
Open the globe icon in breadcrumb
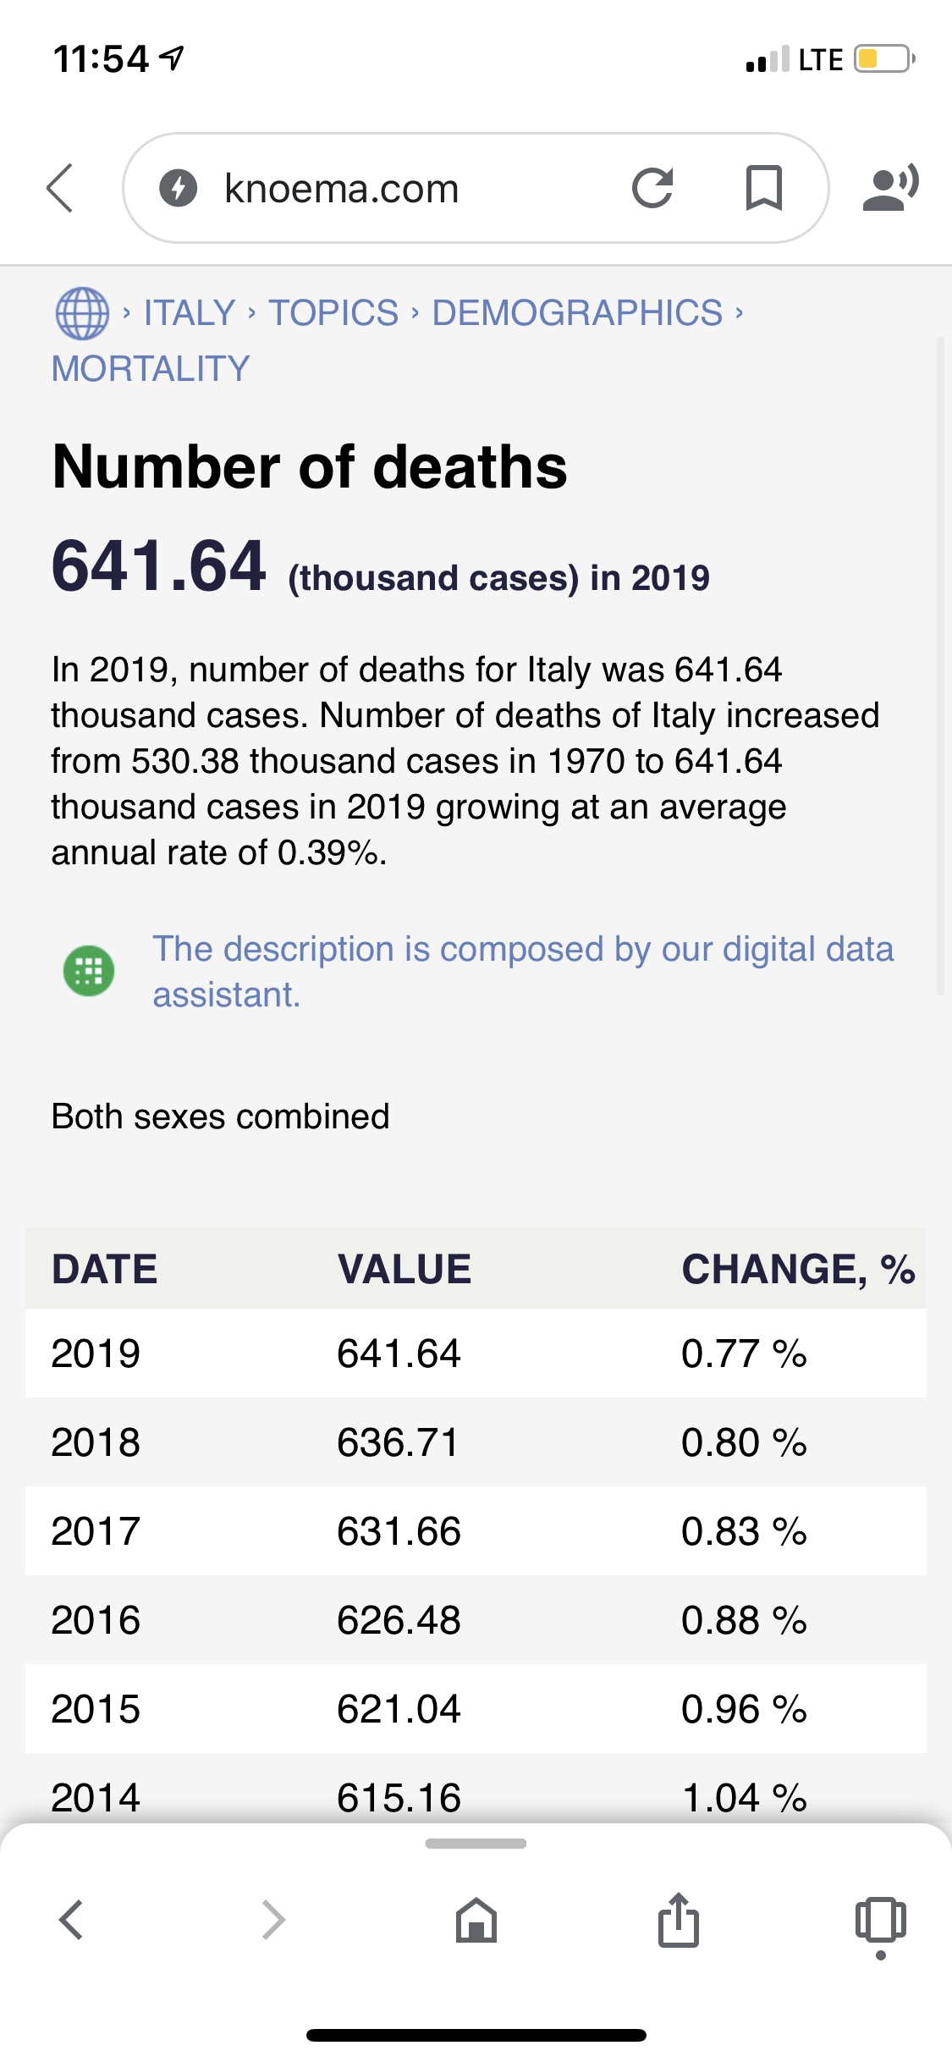82,313
